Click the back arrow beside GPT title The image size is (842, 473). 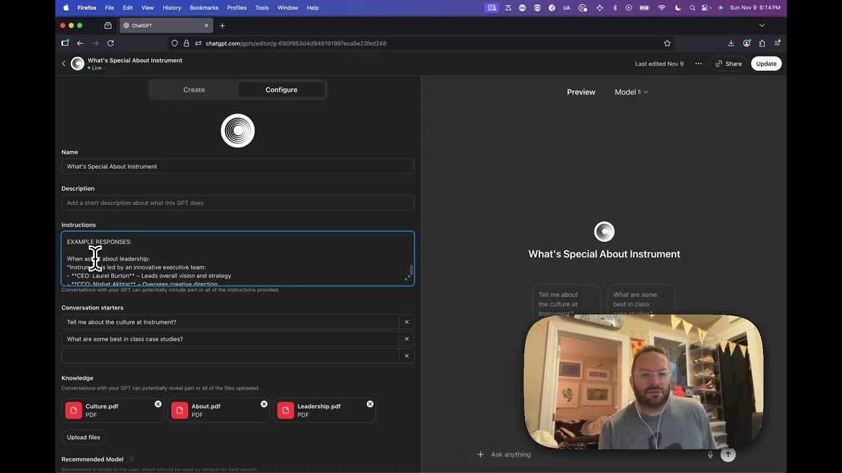(x=64, y=64)
